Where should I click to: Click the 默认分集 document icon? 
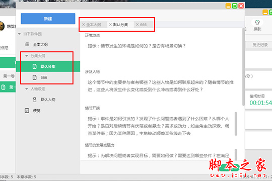pyautogui.click(x=35, y=66)
